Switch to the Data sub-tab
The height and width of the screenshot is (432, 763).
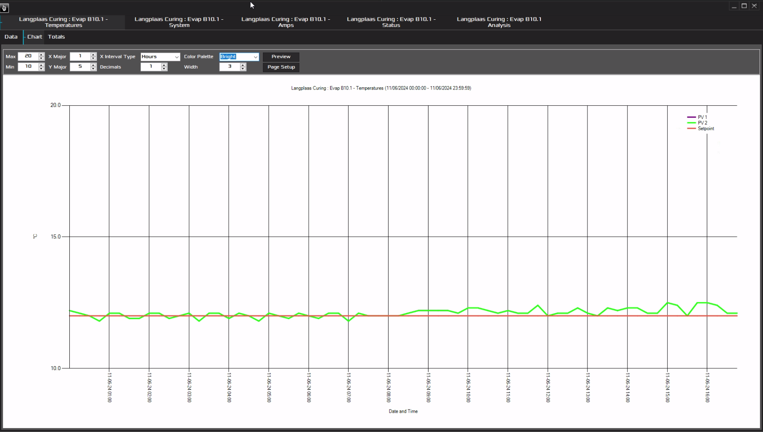tap(11, 37)
